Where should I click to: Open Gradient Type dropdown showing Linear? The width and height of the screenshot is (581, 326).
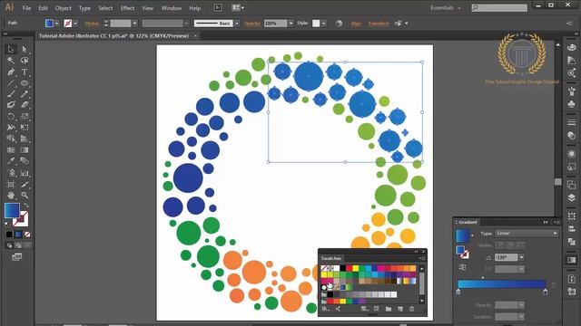[527, 234]
